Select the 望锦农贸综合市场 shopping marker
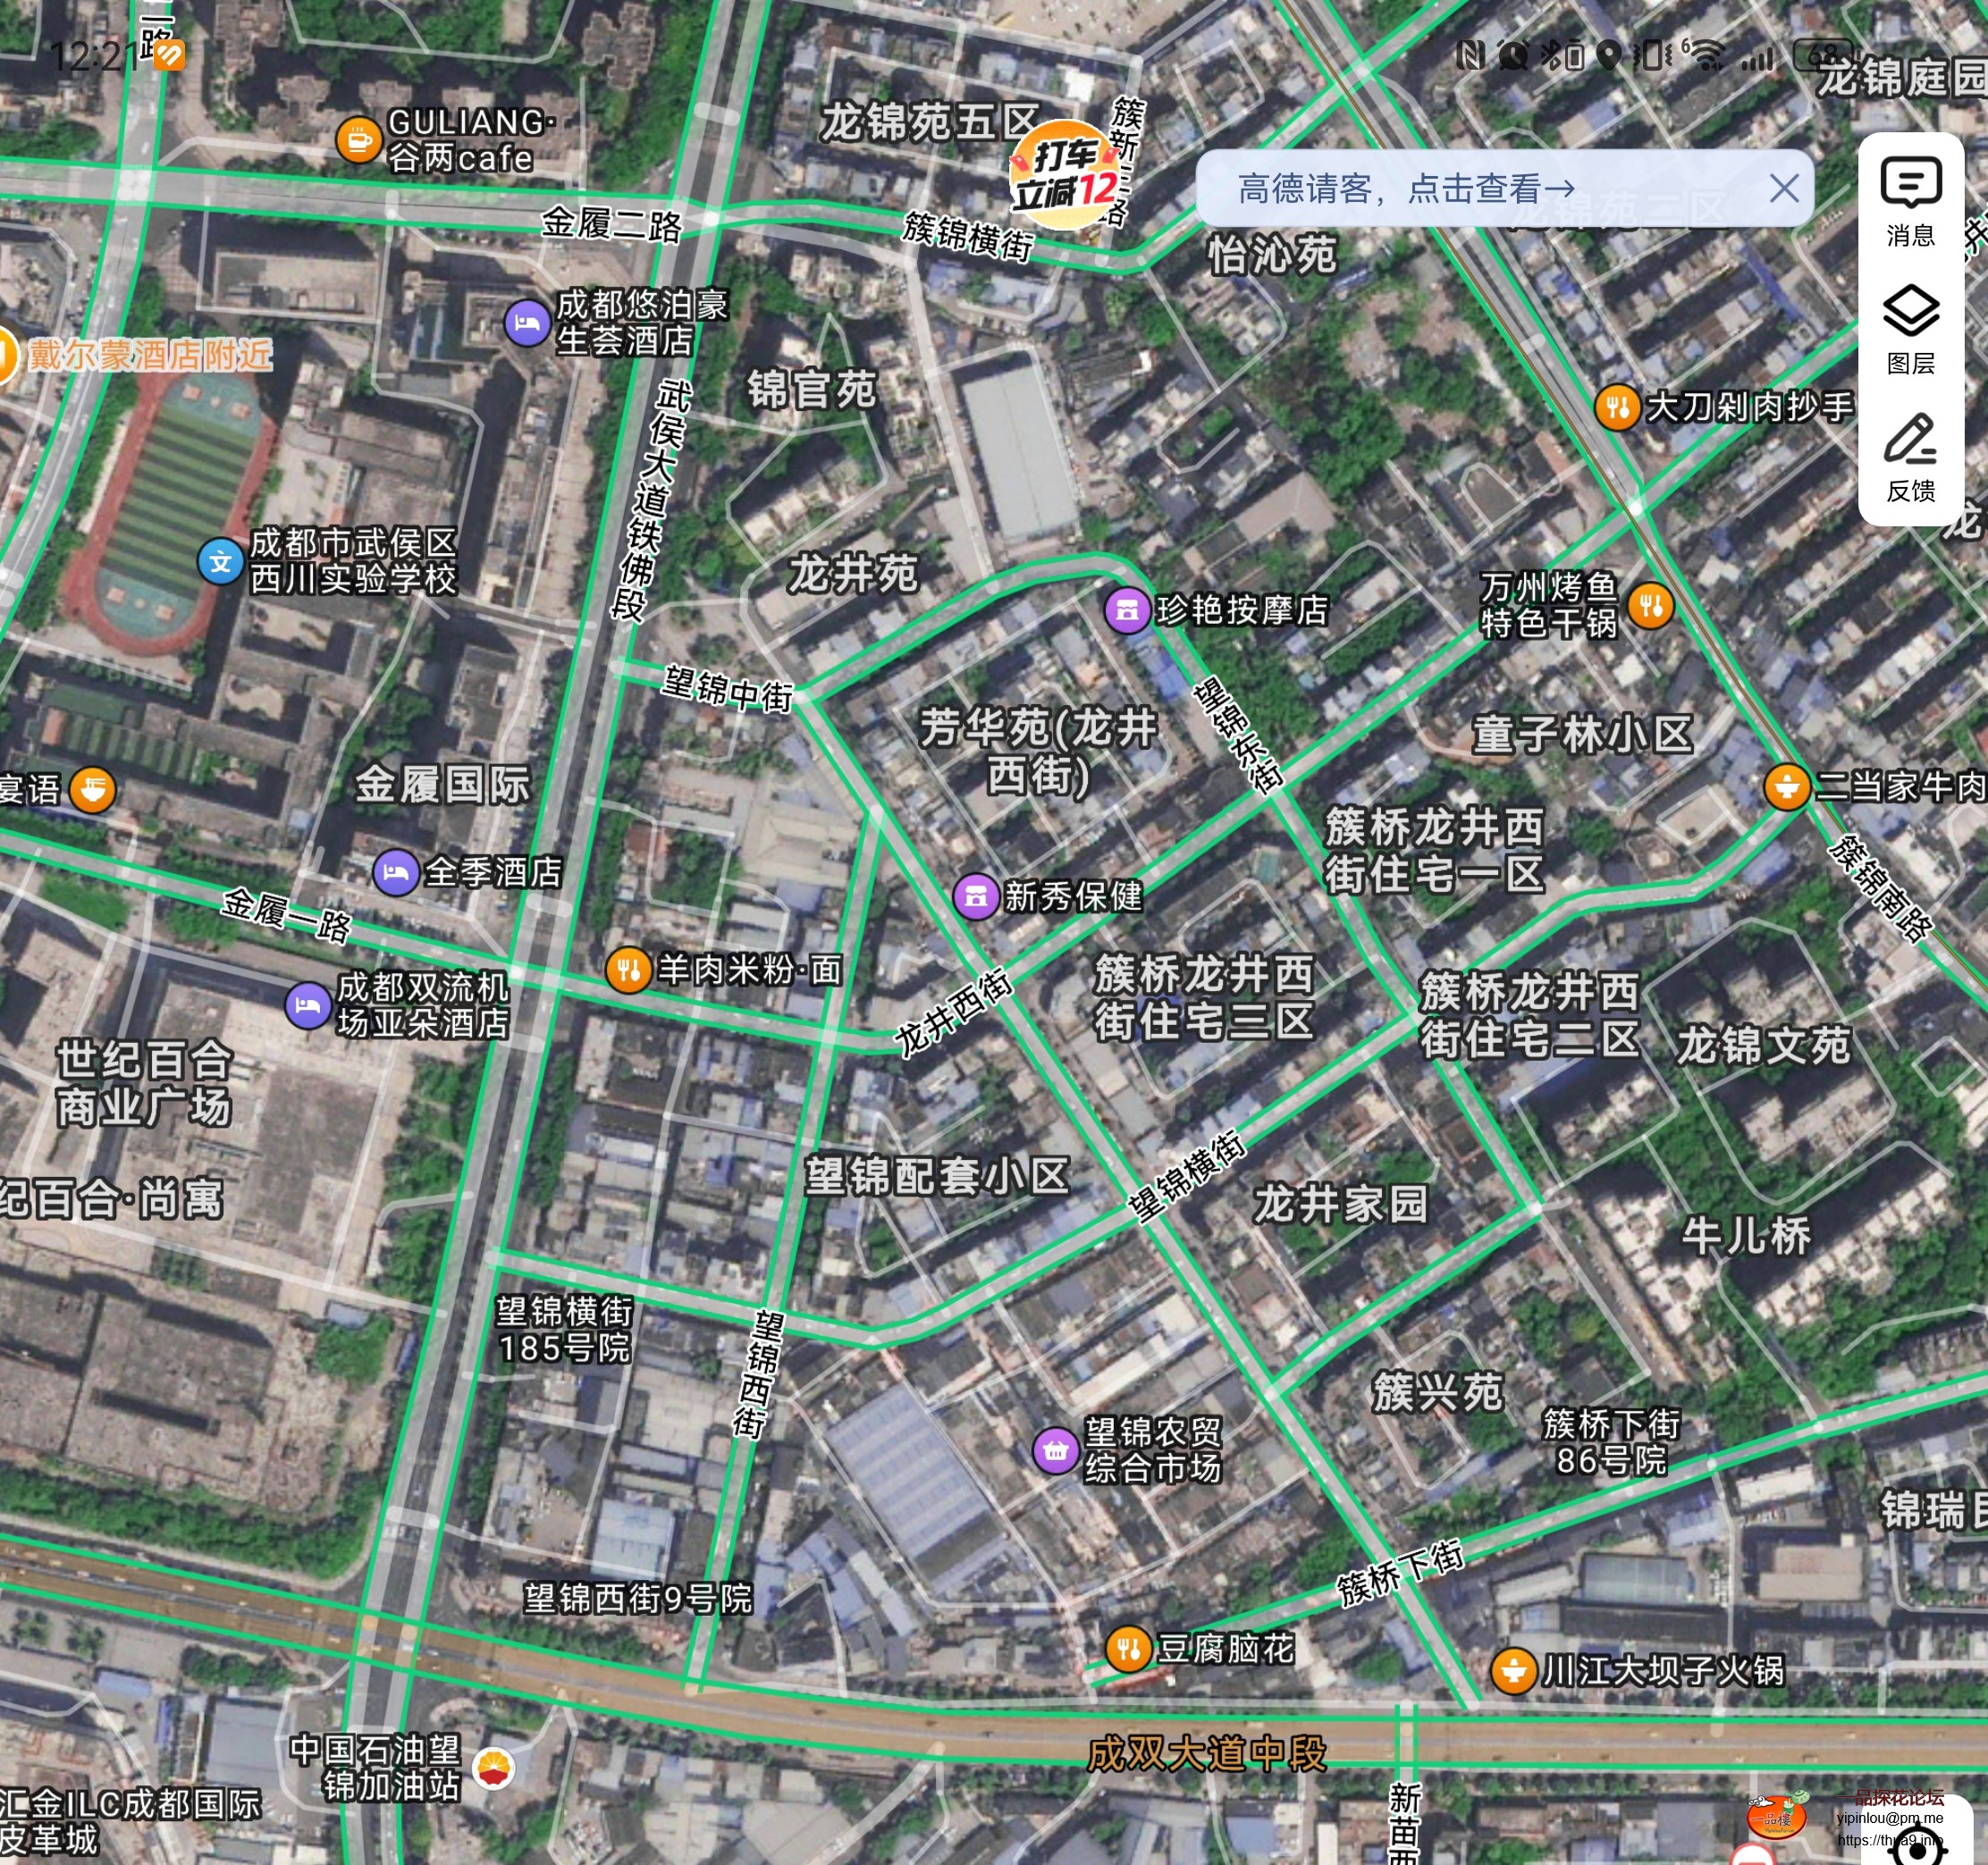This screenshot has width=1988, height=1865. 1054,1449
